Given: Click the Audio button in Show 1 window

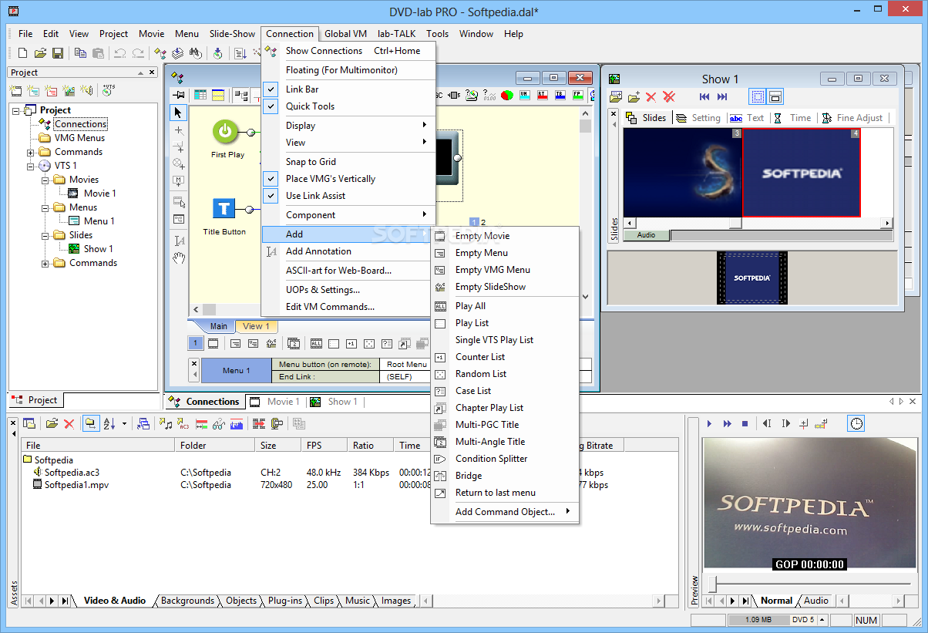Looking at the screenshot, I should (x=646, y=235).
